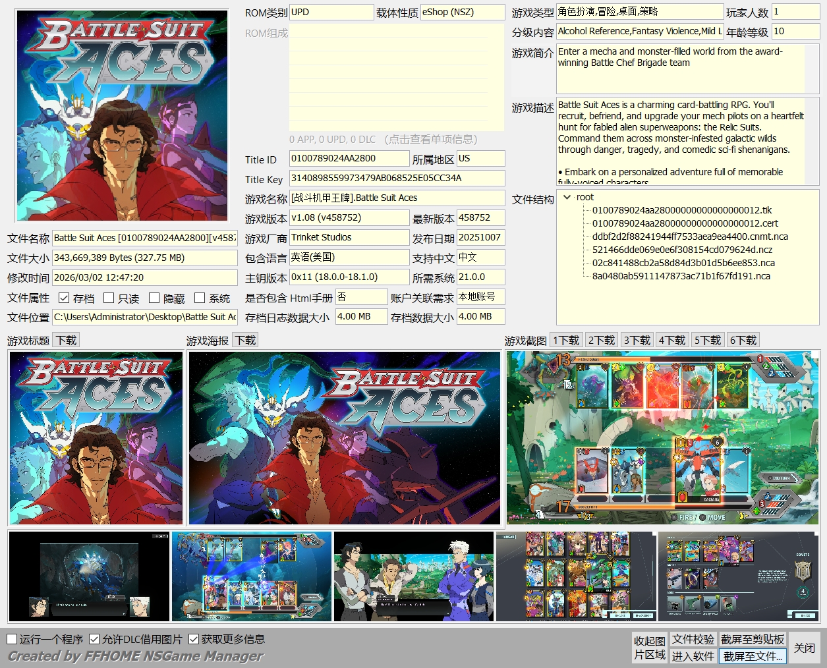Click 6下载 screenshot download button

click(x=743, y=341)
